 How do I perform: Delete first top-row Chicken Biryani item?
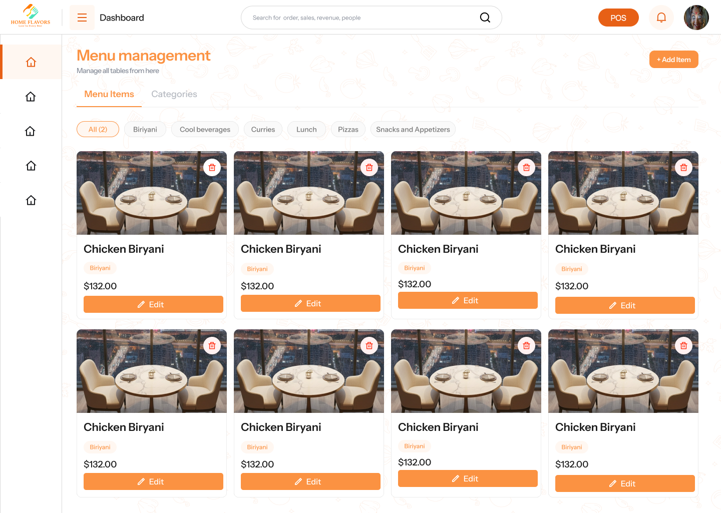click(x=212, y=168)
